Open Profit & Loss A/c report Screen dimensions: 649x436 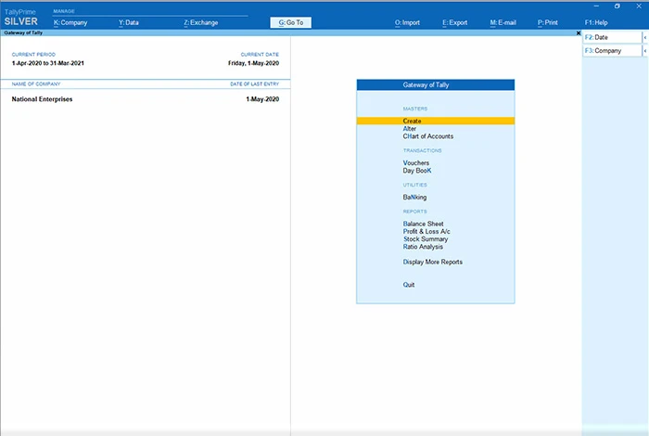tap(426, 232)
